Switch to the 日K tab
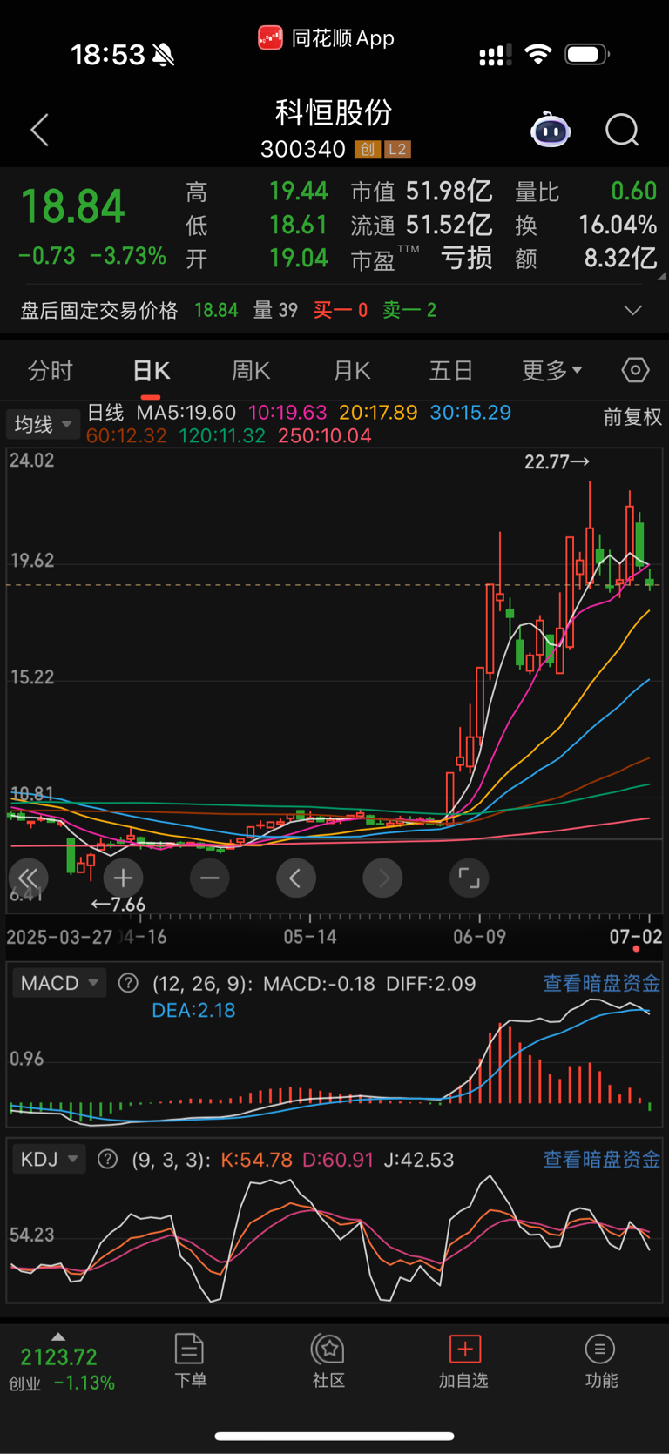 click(x=151, y=371)
